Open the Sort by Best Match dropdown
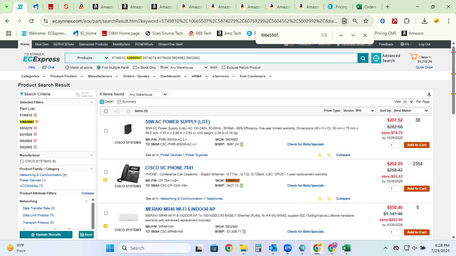The width and height of the screenshot is (456, 256). tap(411, 111)
